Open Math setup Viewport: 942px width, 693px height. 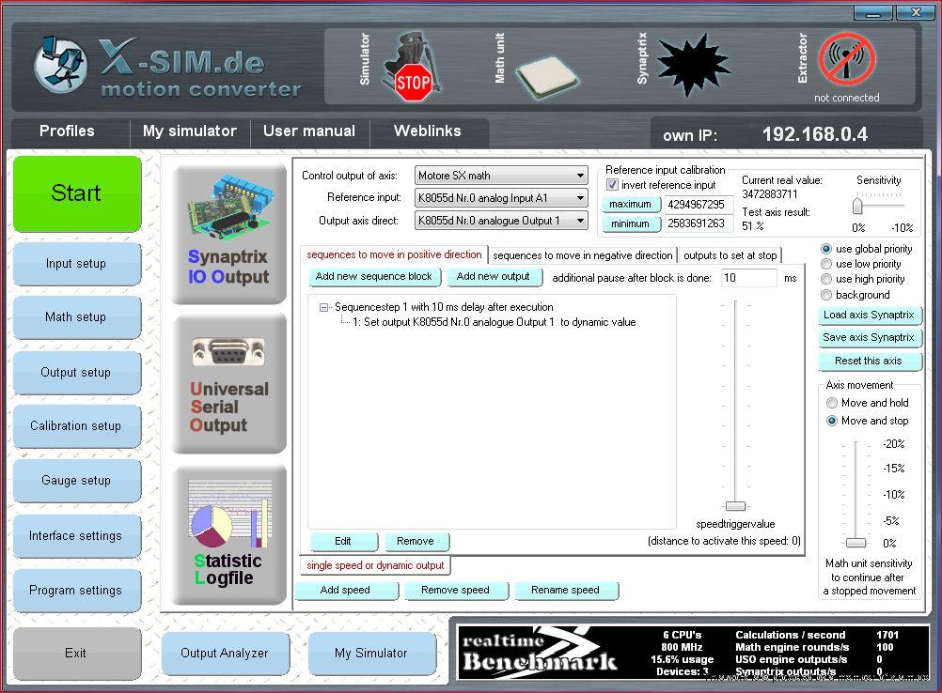[x=76, y=316]
